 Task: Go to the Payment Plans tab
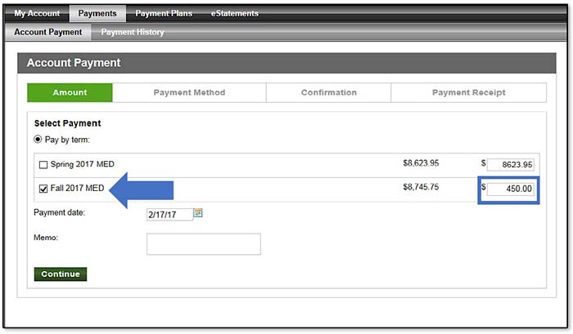tap(164, 14)
